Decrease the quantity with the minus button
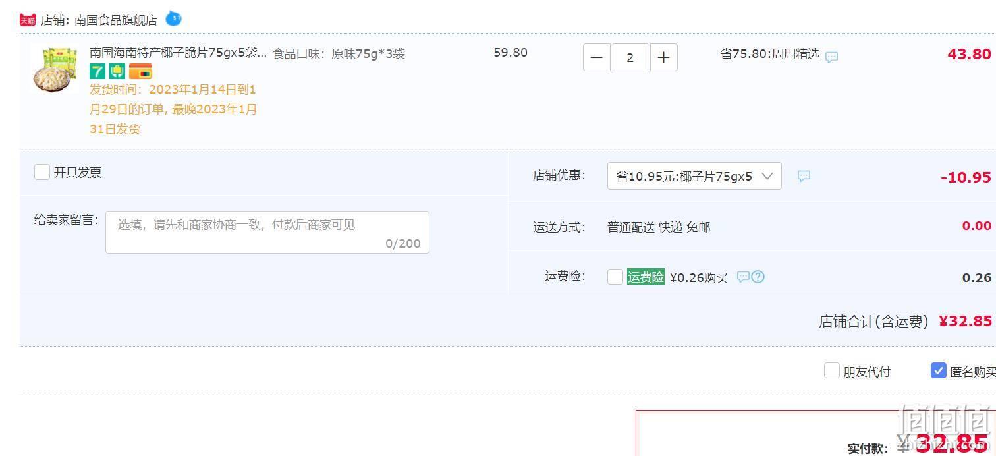This screenshot has width=996, height=456. [597, 57]
